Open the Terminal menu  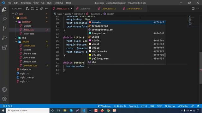click(59, 3)
